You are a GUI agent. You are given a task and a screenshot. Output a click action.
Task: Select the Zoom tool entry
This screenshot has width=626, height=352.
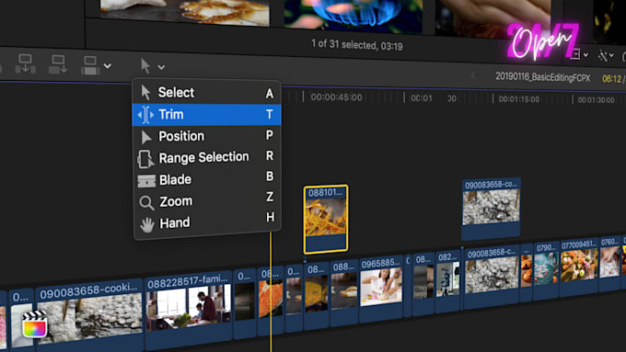click(206, 201)
